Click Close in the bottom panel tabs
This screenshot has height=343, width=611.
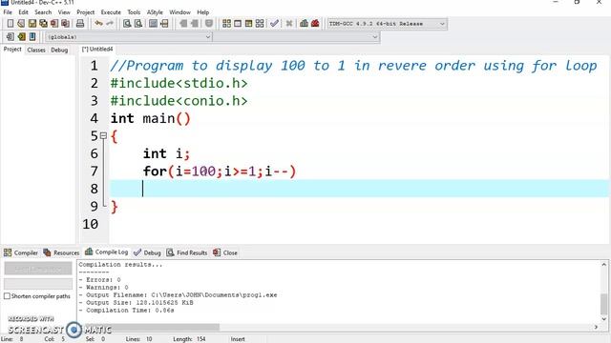225,252
